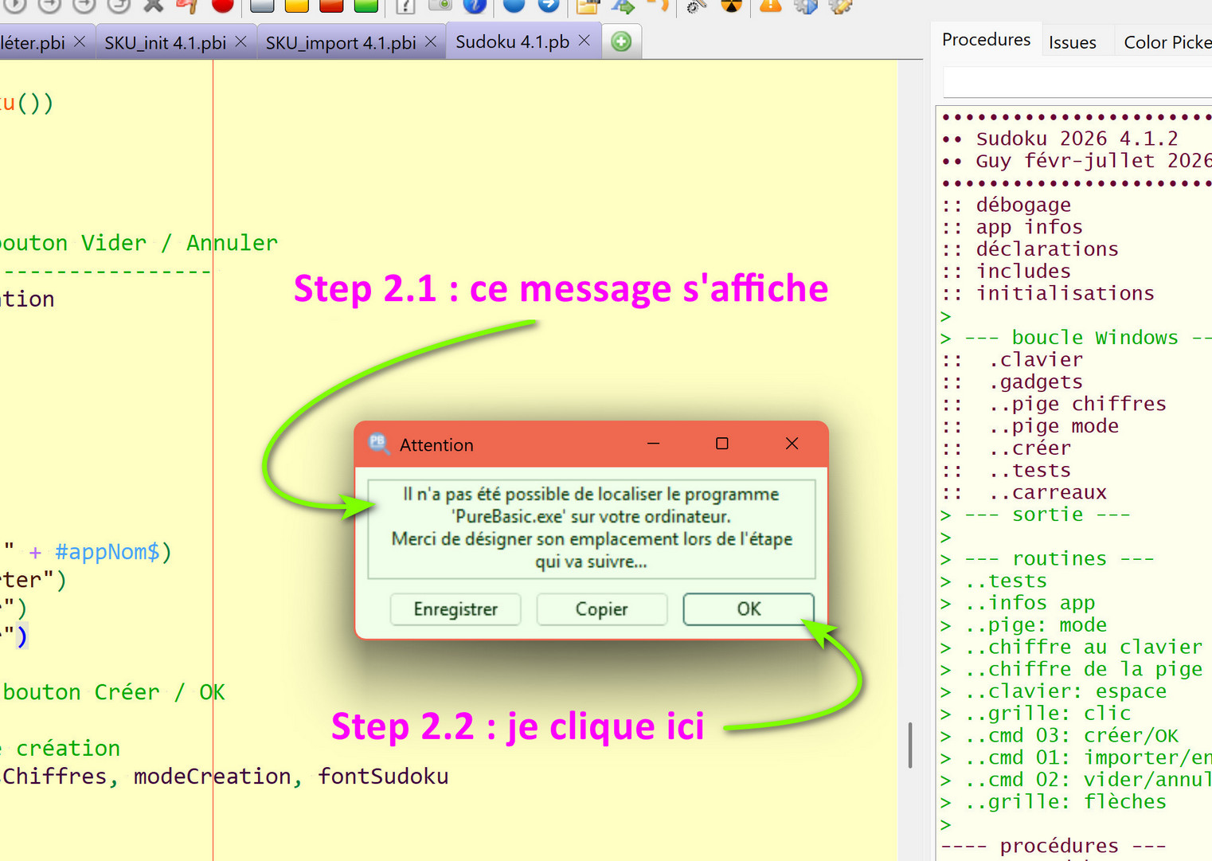The width and height of the screenshot is (1212, 861).
Task: Click the 'bouton Créer / OK' comment line
Action: (x=114, y=692)
